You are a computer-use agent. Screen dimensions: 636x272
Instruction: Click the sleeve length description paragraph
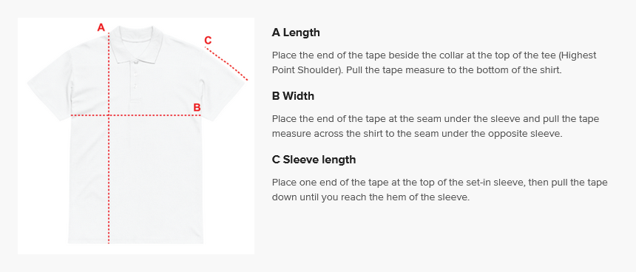440,190
